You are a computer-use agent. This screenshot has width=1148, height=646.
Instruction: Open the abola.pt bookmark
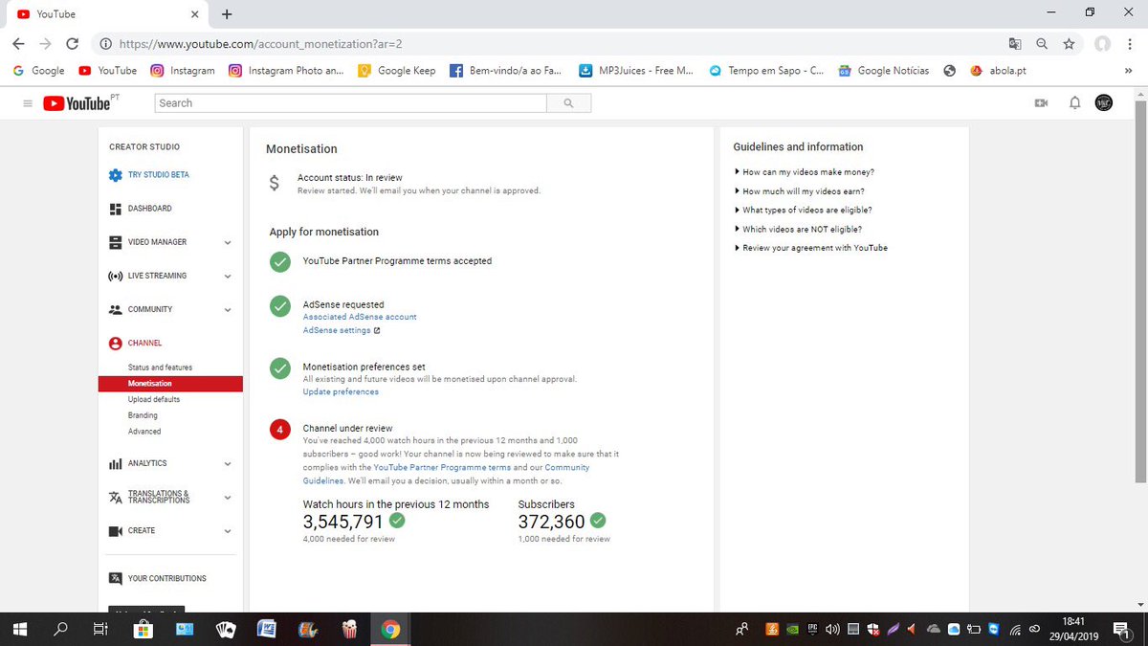click(998, 71)
